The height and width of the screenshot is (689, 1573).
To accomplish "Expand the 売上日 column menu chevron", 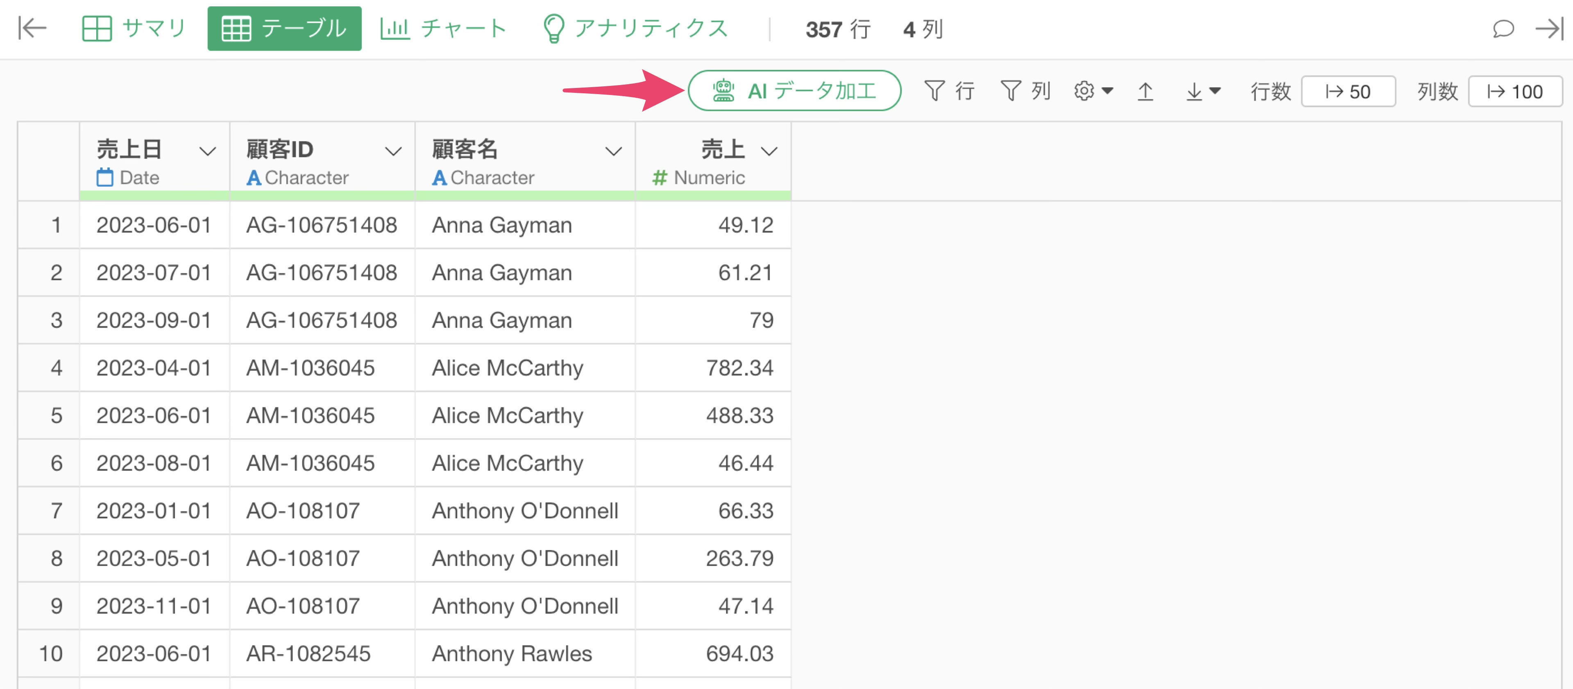I will click(208, 151).
